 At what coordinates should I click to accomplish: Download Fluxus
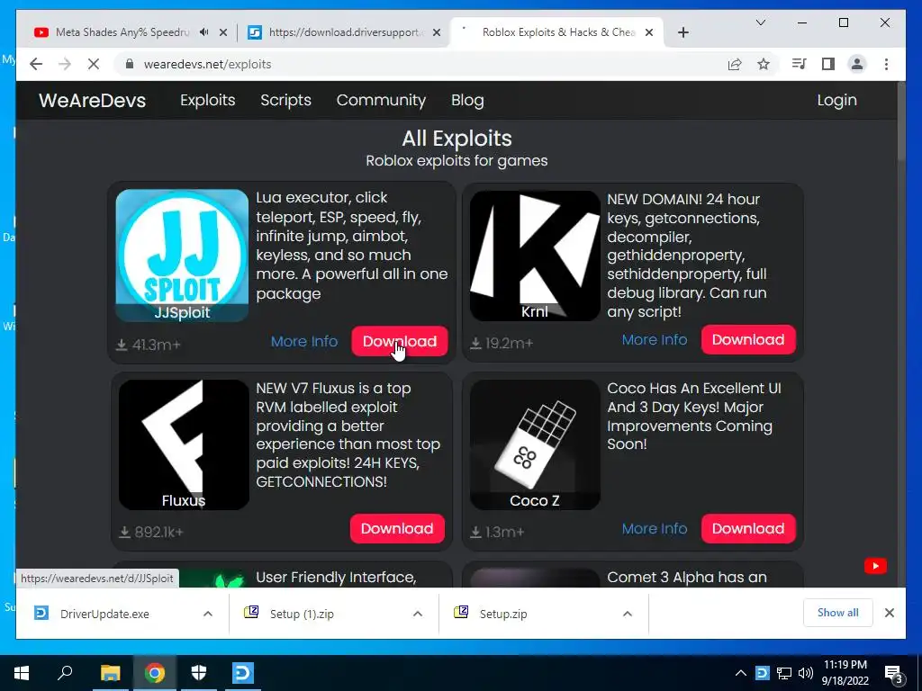point(397,528)
